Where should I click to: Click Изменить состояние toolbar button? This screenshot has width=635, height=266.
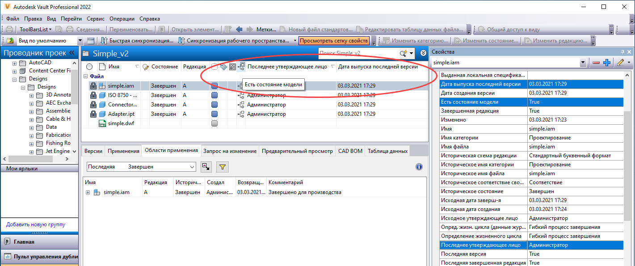pos(486,41)
